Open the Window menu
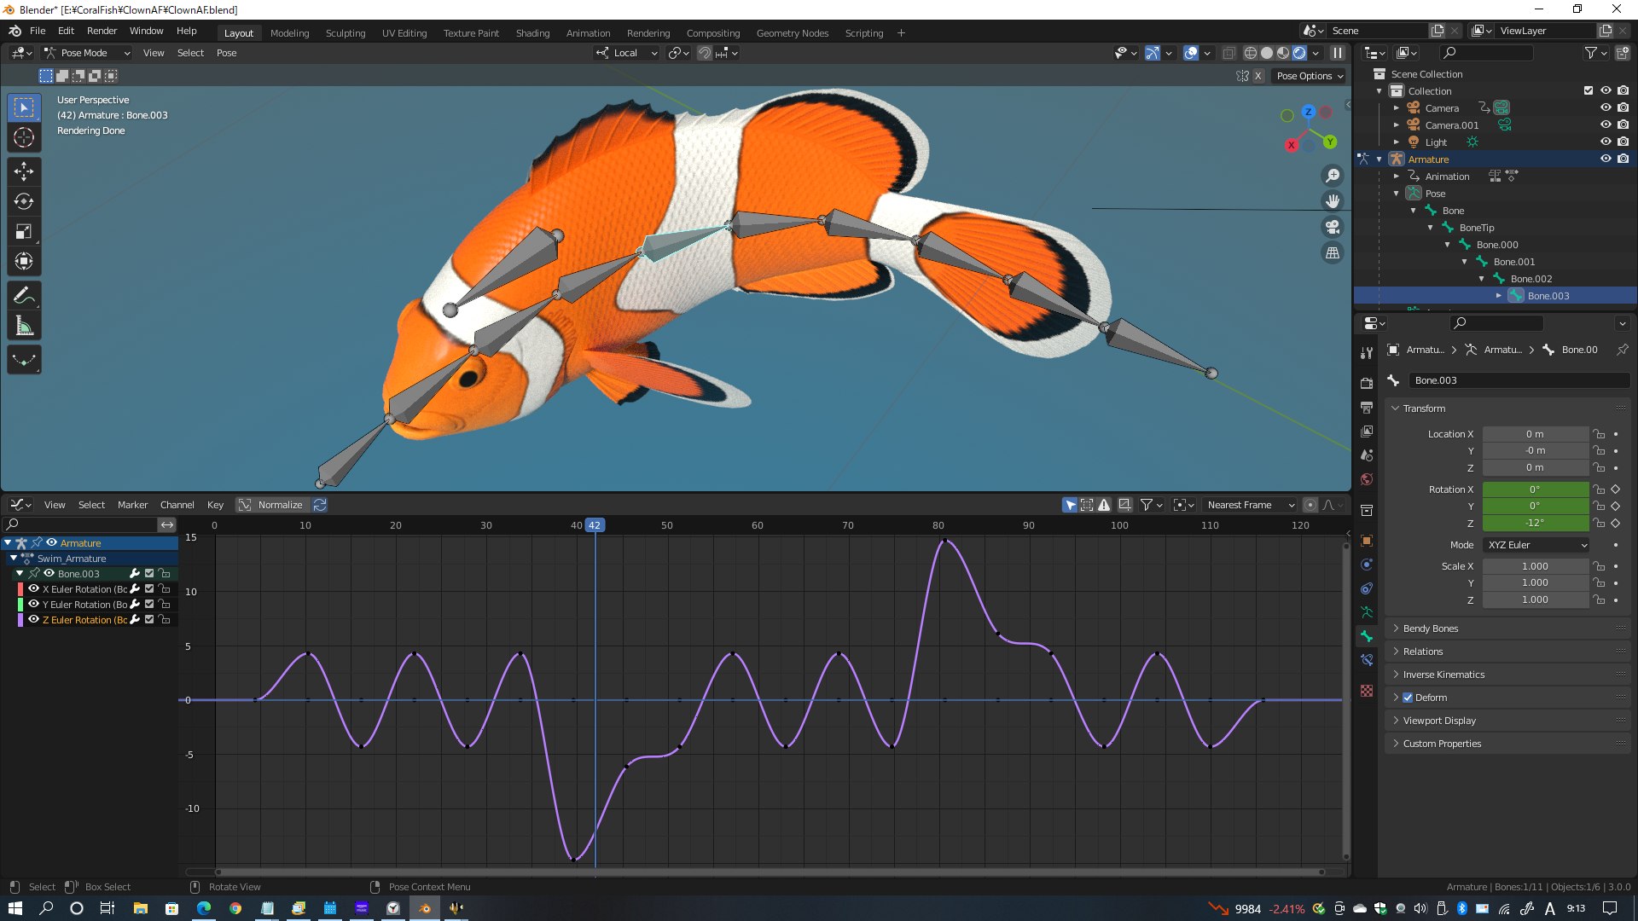Viewport: 1638px width, 921px height. point(146,31)
